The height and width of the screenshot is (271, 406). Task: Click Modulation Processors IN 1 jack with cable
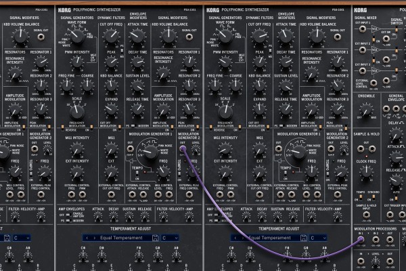pyautogui.click(x=360, y=239)
